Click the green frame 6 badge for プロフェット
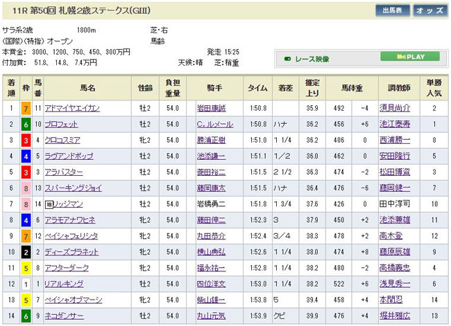 [x=26, y=124]
